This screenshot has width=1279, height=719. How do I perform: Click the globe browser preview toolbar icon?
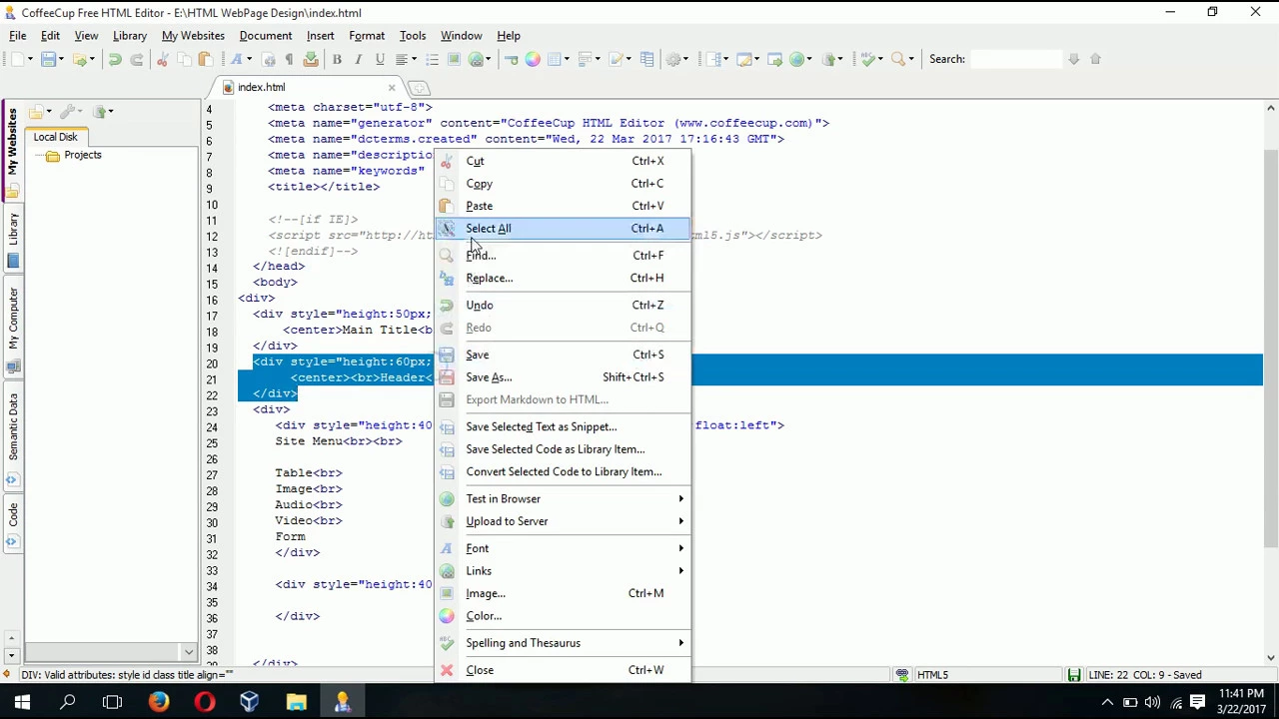[796, 59]
